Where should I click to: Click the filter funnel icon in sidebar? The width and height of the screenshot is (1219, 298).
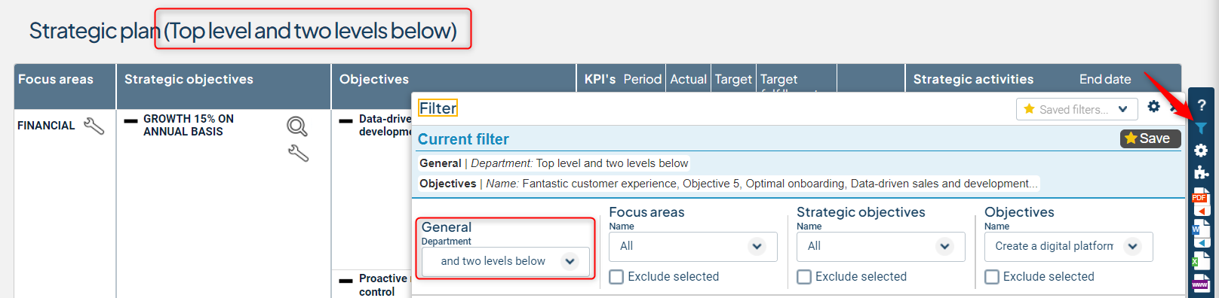1201,128
